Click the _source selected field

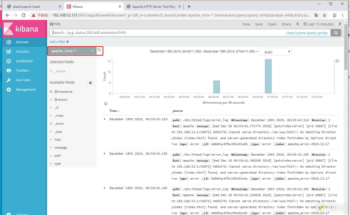(x=60, y=71)
